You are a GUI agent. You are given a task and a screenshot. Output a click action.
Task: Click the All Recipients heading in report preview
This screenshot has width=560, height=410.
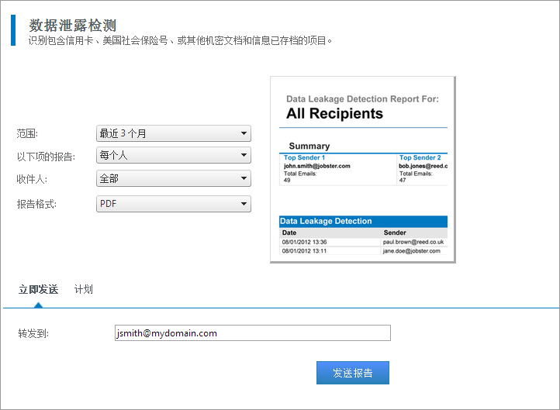coord(334,114)
